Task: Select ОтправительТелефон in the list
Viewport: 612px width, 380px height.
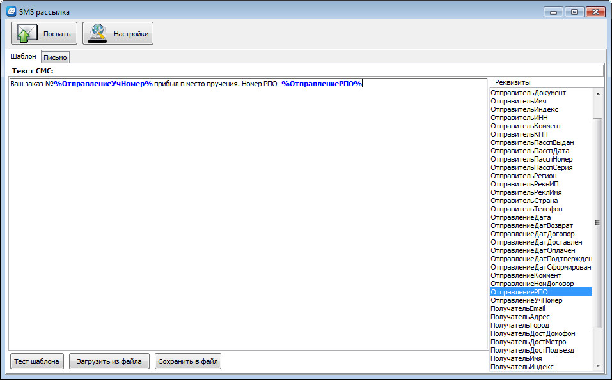Action: (541, 209)
